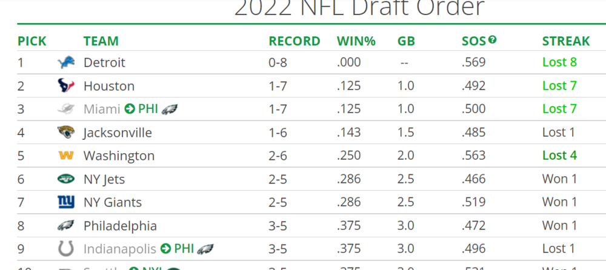The image size is (606, 270).
Task: Click the Eagles logo beside Miami's PHI trade
Action: (169, 109)
